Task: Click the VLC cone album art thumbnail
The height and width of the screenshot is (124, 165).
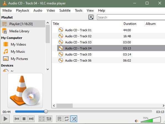Action: 25,91
